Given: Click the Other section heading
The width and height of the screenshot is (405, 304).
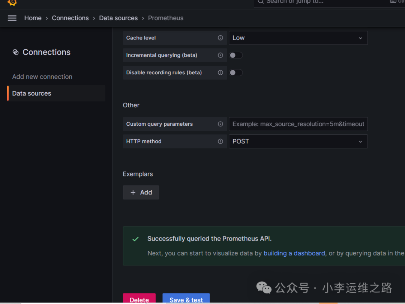Looking at the screenshot, I should (131, 105).
